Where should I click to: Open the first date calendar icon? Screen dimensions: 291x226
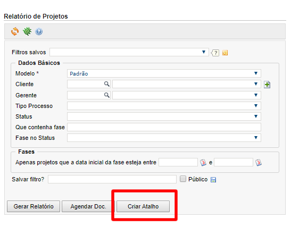coord(203,162)
